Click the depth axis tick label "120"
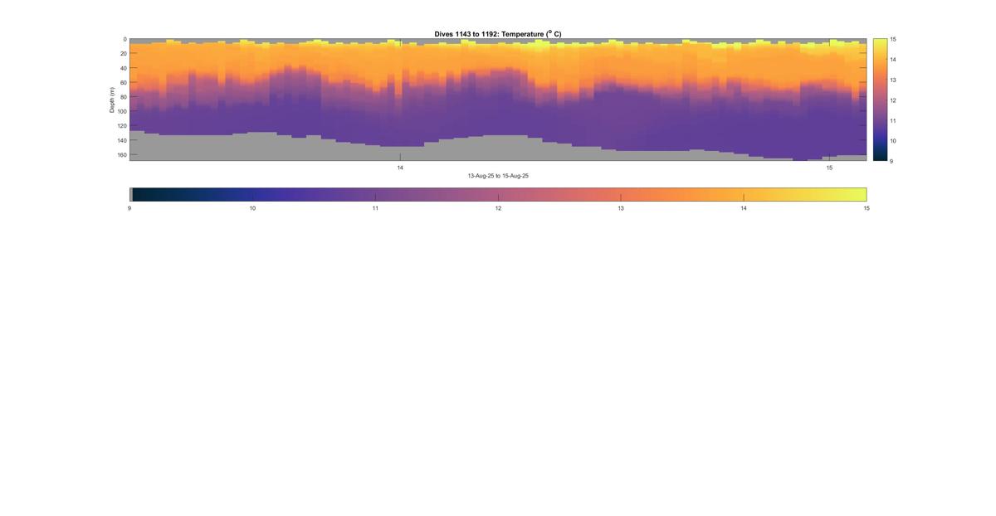This screenshot has width=996, height=516. tap(121, 126)
